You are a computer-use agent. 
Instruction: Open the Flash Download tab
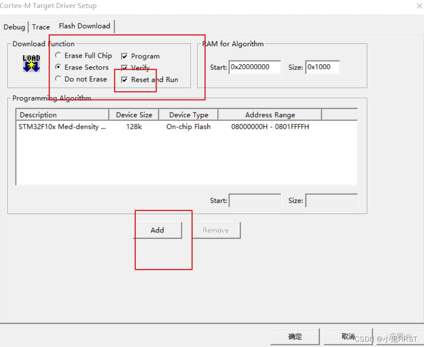coord(84,26)
